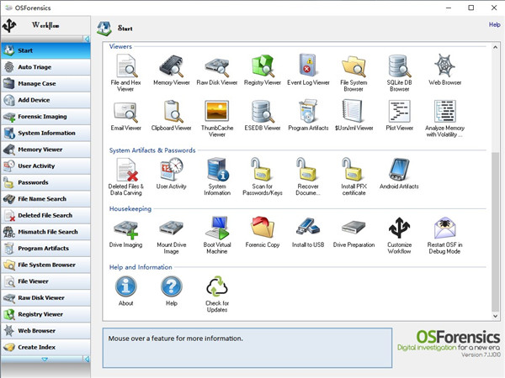Collapse the workflow sidebar with top arrow
The width and height of the screenshot is (505, 378).
coord(87,39)
